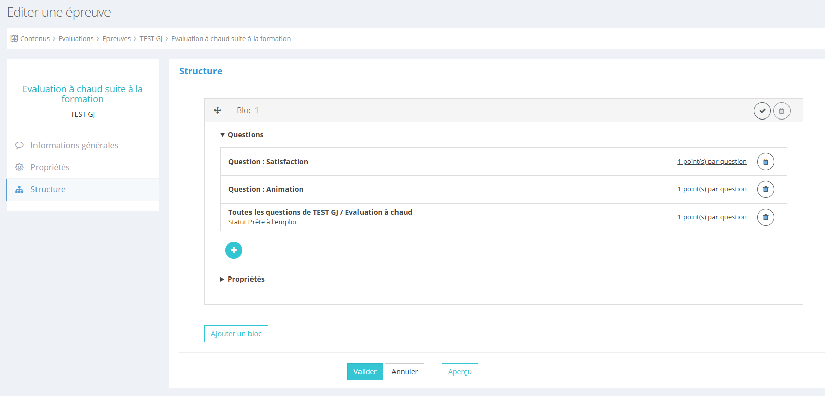Click the round plus icon to add a question
The image size is (825, 396).
234,250
